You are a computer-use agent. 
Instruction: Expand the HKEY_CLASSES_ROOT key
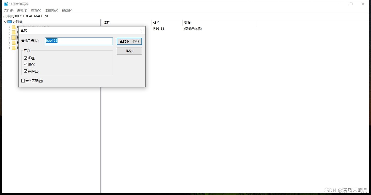(10, 27)
